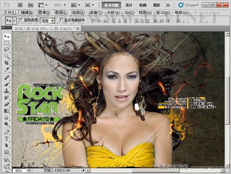
Task: Click the CS Live icon
Action: (x=181, y=5)
